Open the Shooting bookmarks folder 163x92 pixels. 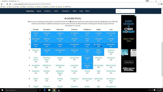tap(30, 7)
